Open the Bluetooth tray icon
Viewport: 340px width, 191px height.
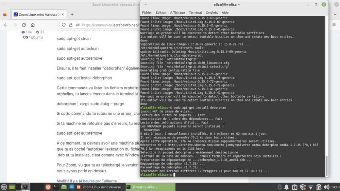pyautogui.click(x=279, y=187)
